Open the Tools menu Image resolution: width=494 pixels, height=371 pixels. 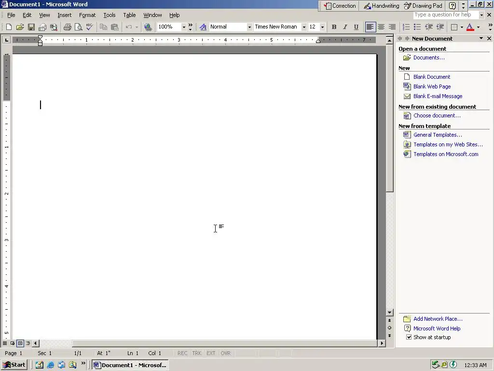pos(110,15)
